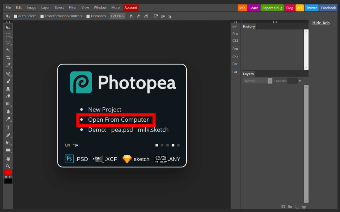The height and width of the screenshot is (212, 340).
Task: Select the Hand tool
Action: click(x=8, y=158)
